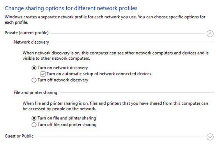Expand the Guest or Public chevron icon
The image size is (216, 144).
tap(210, 137)
